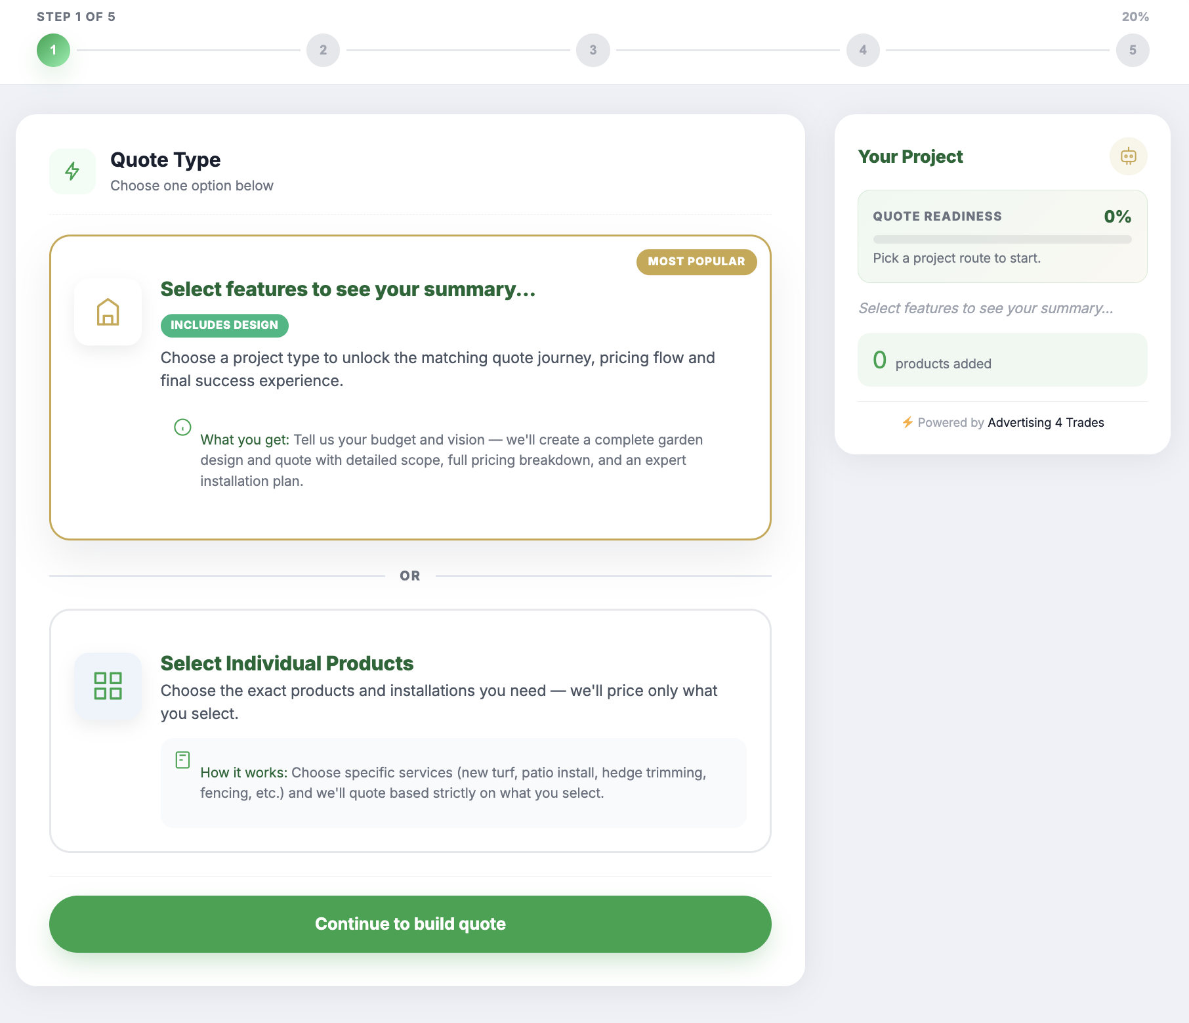Click the 0% readiness value
Image resolution: width=1189 pixels, height=1023 pixels.
click(1117, 216)
